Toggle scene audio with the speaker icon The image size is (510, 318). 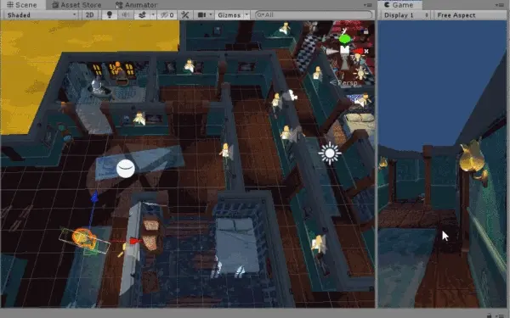126,15
